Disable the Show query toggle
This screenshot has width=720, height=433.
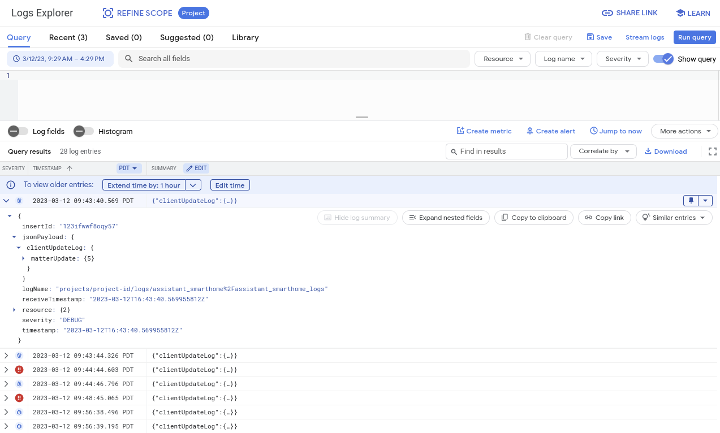(663, 58)
